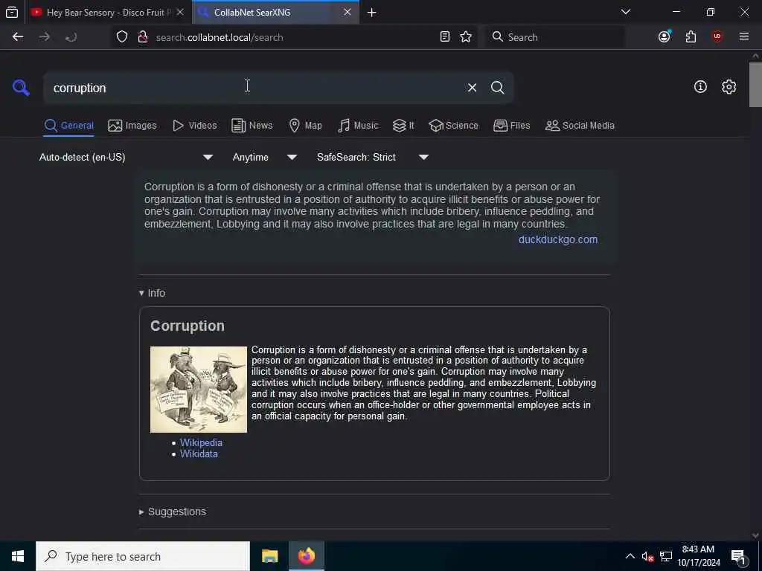List all tabs with chevron button

click(x=626, y=12)
